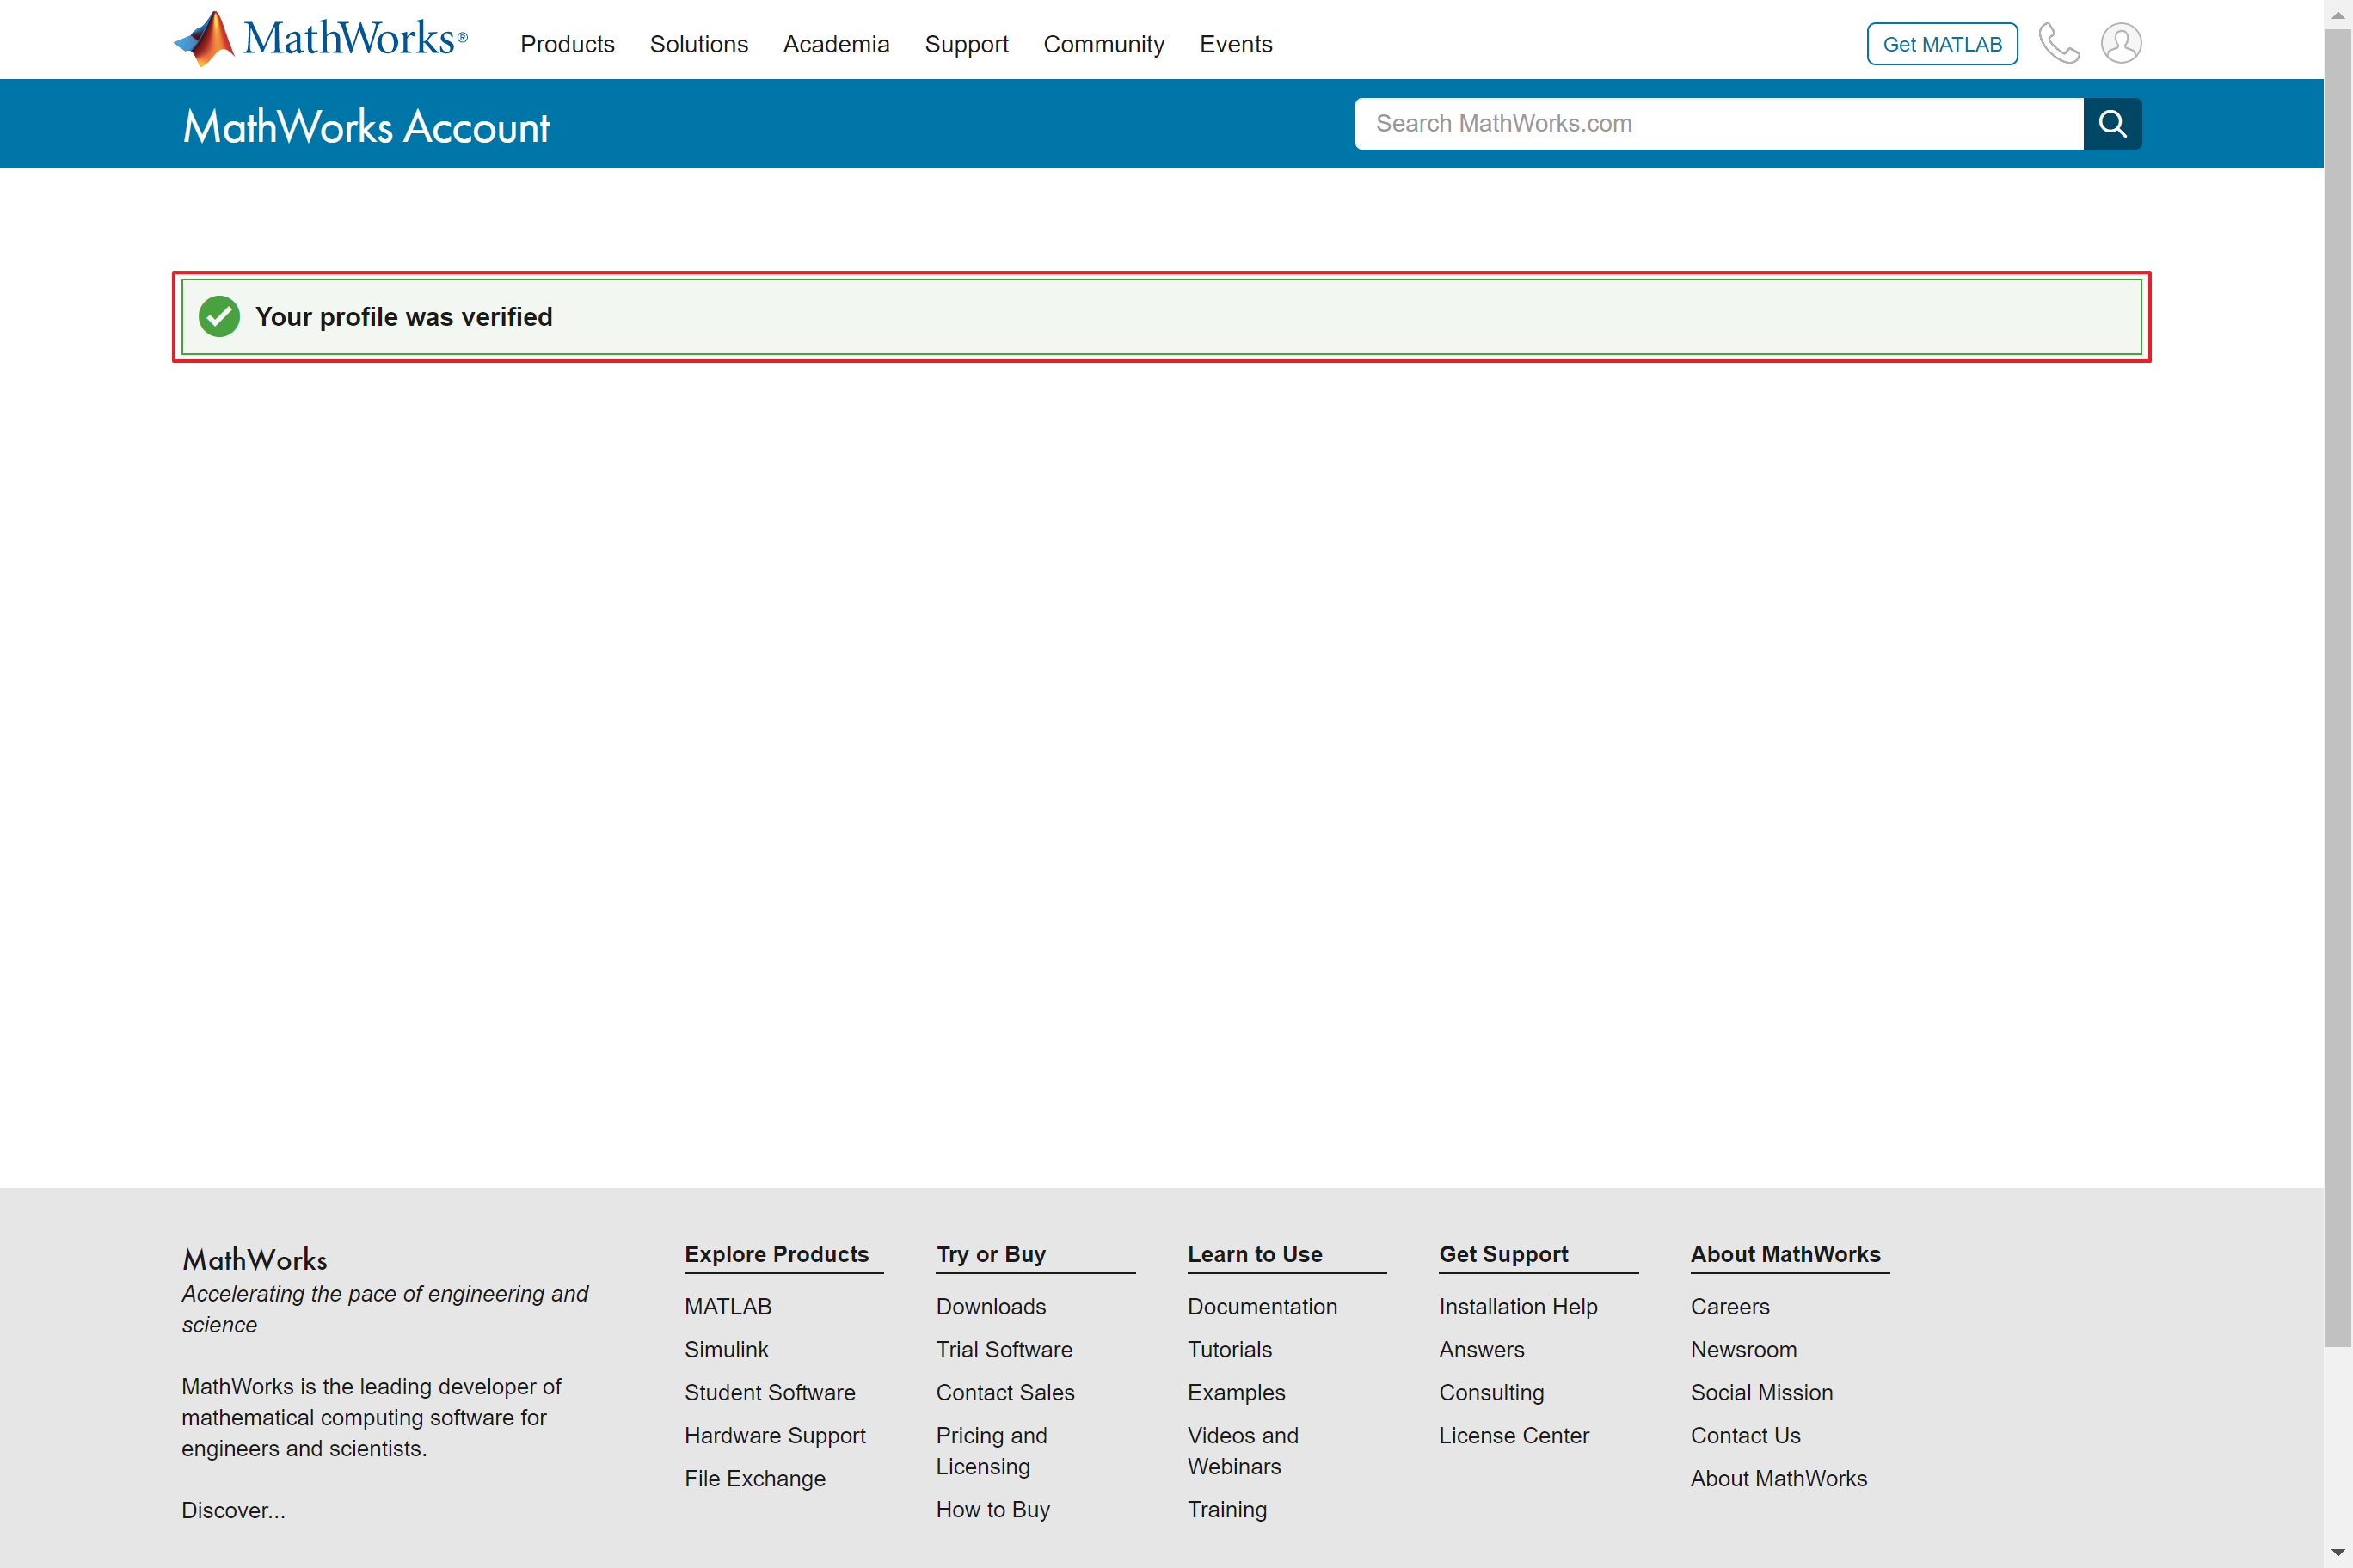Click the page vertical scrollbar thumb
Viewport: 2353px width, 1568px height.
click(x=2338, y=688)
